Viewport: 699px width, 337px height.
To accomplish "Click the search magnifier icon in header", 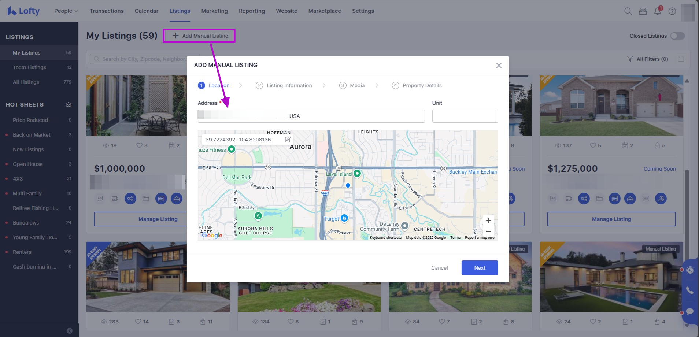I will click(628, 11).
